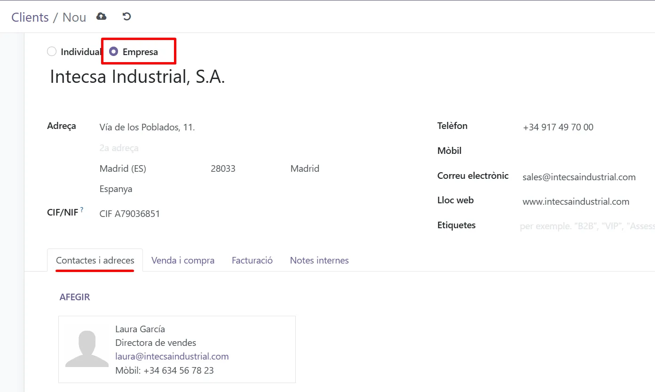The height and width of the screenshot is (392, 655).
Task: Click Laura García's avatar placeholder image
Action: 87,349
